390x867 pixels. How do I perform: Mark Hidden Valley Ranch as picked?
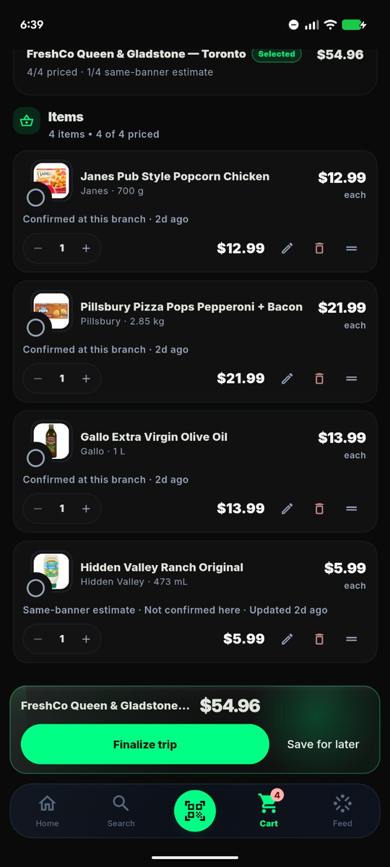click(x=35, y=587)
